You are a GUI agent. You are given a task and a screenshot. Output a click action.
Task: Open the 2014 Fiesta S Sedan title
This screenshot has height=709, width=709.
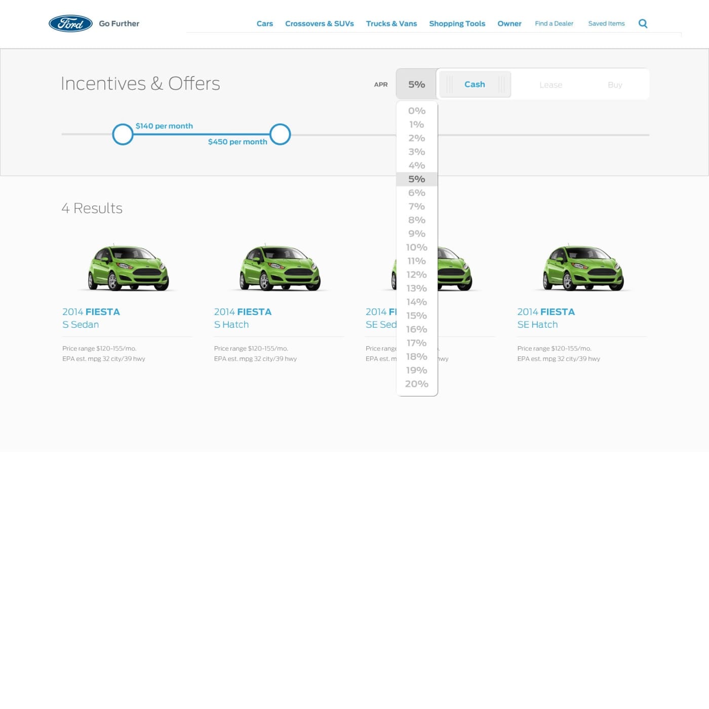tap(91, 318)
